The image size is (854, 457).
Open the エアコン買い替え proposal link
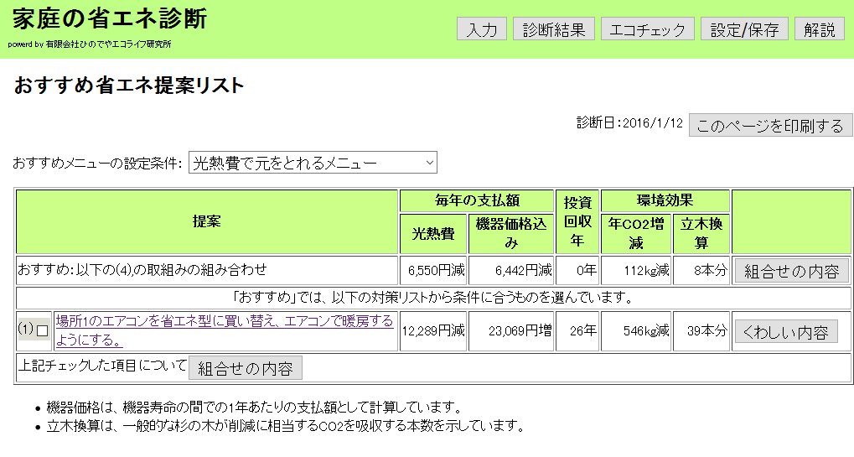[x=225, y=330]
